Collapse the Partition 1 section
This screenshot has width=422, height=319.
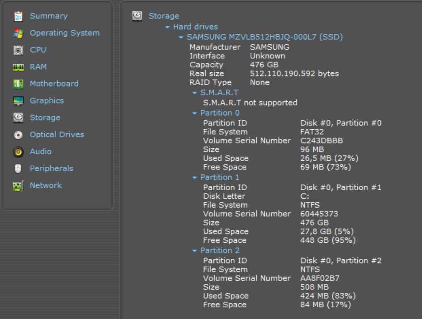[x=195, y=178]
